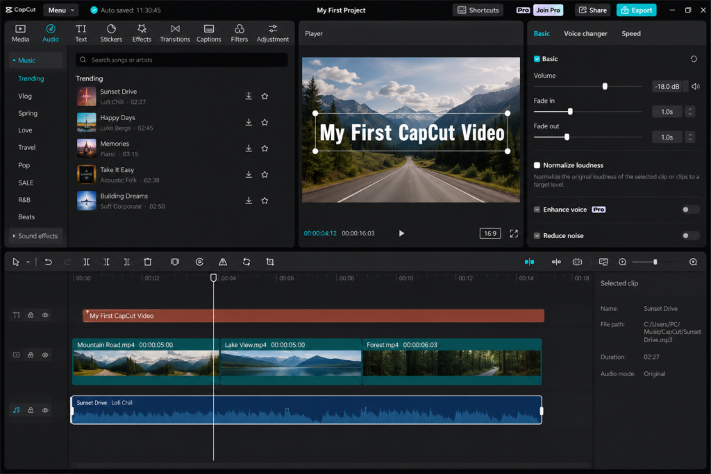Hide the video track with eye icon
Screen dimensions: 711x474
coord(45,355)
